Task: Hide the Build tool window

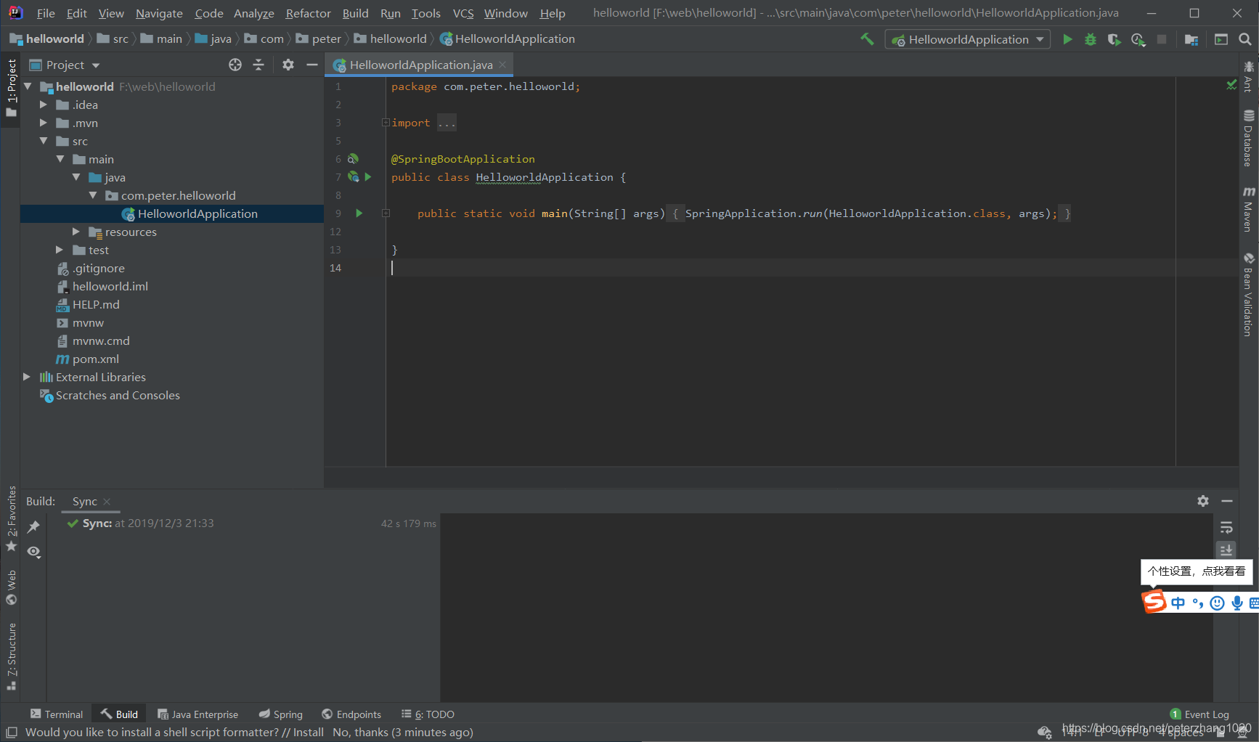Action: [1227, 501]
